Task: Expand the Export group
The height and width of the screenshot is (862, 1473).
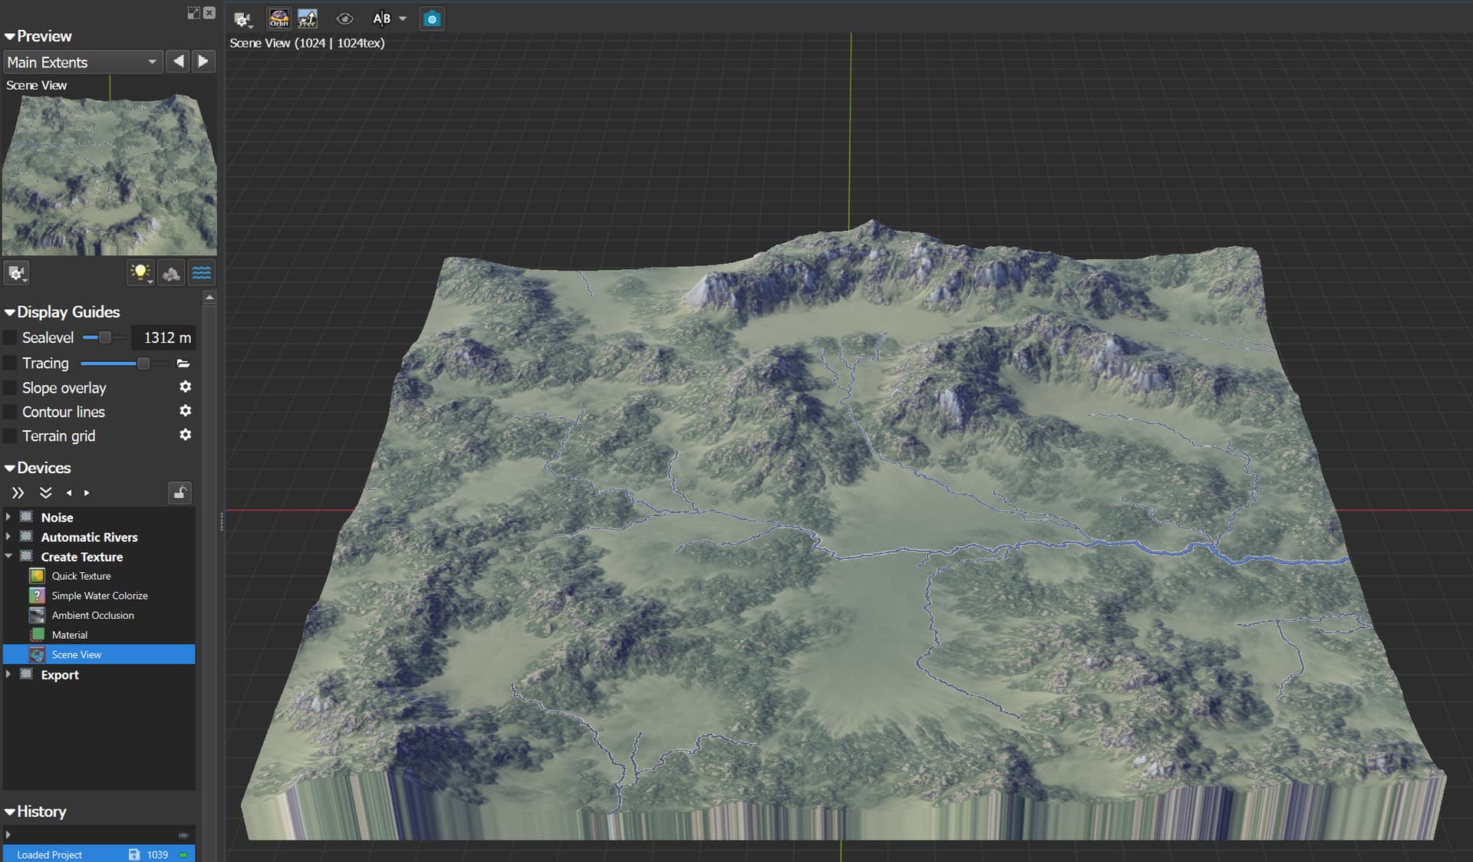Action: tap(8, 674)
